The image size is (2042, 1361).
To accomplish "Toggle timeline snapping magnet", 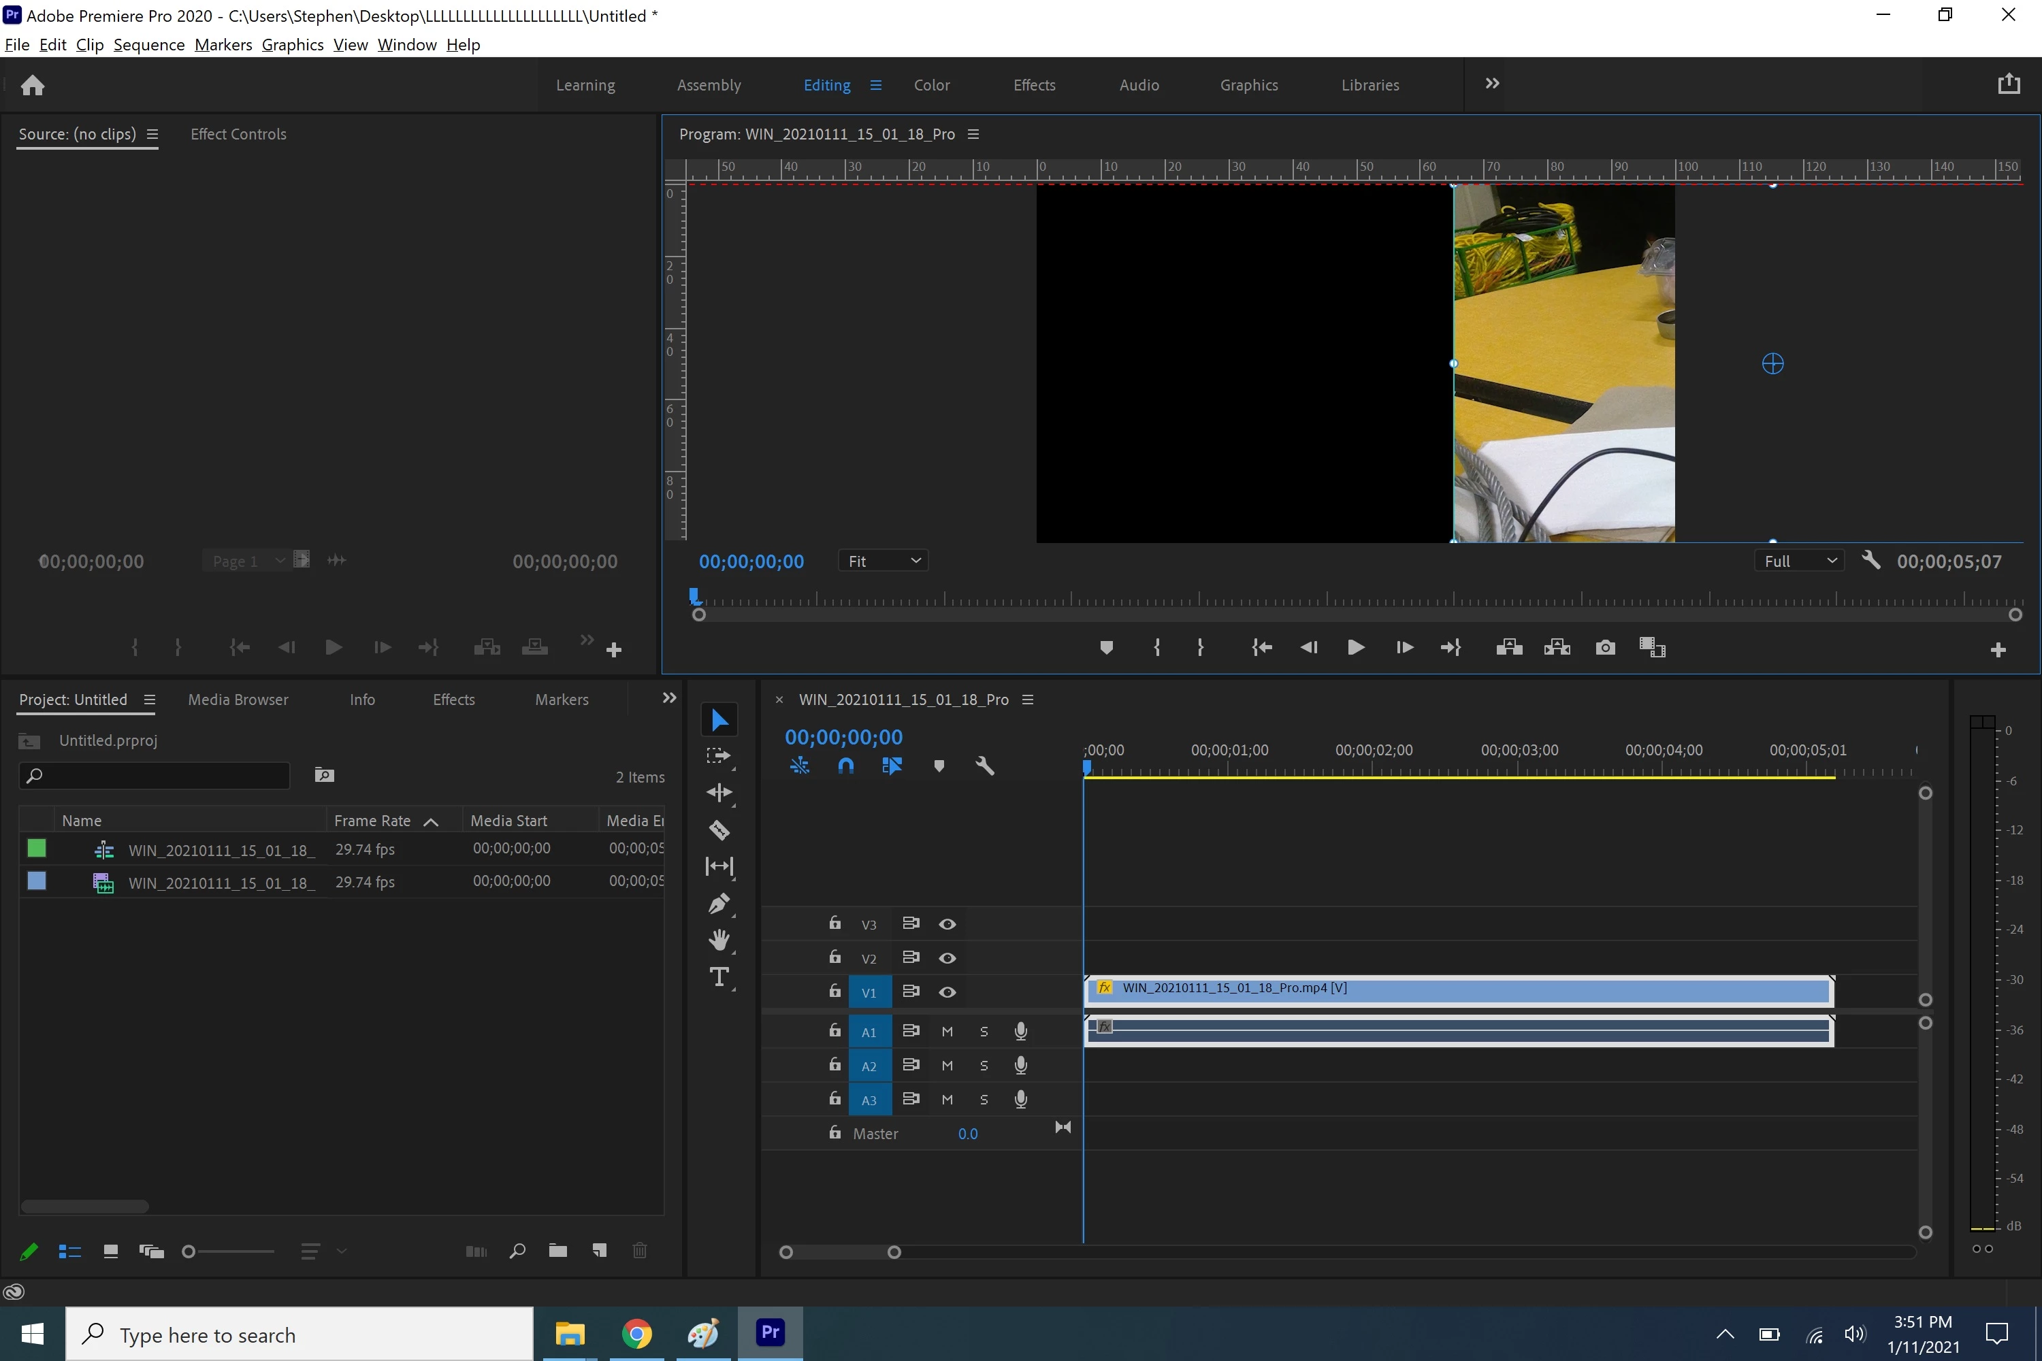I will pyautogui.click(x=845, y=766).
